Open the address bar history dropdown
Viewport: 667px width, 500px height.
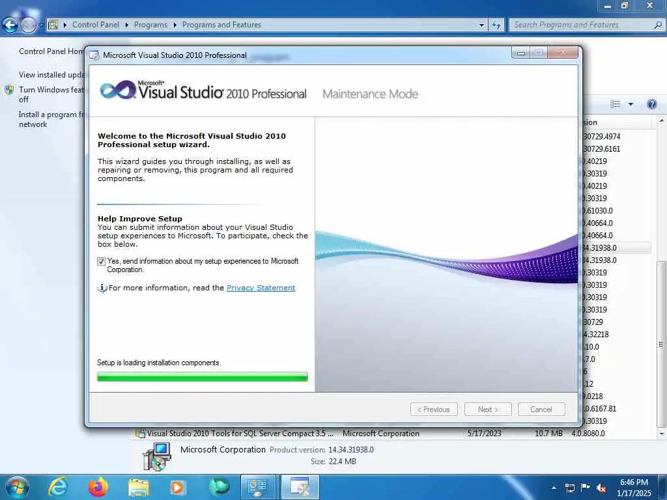click(481, 25)
